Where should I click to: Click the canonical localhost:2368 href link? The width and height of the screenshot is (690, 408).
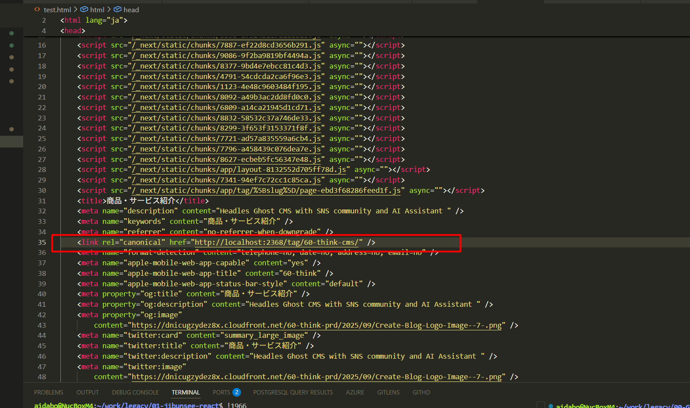click(x=276, y=242)
